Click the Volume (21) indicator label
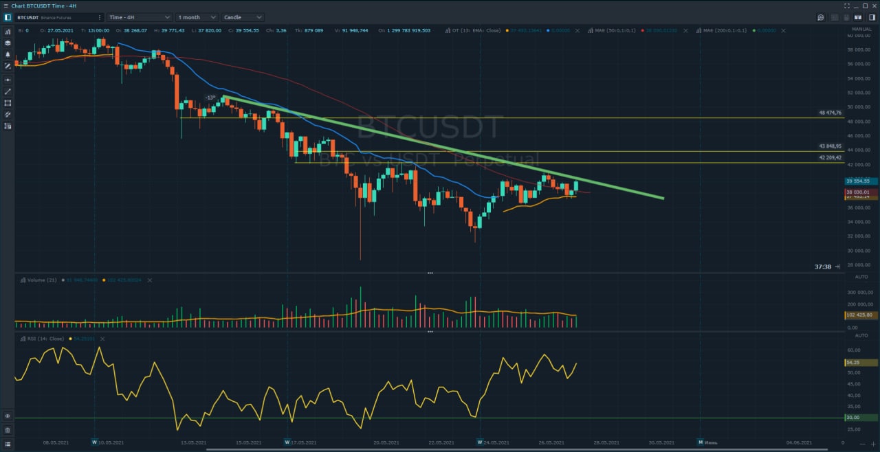Image resolution: width=880 pixels, height=452 pixels. click(x=42, y=280)
